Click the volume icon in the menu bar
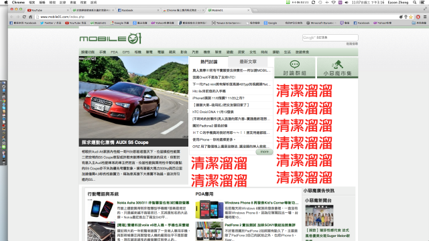 (347, 2)
